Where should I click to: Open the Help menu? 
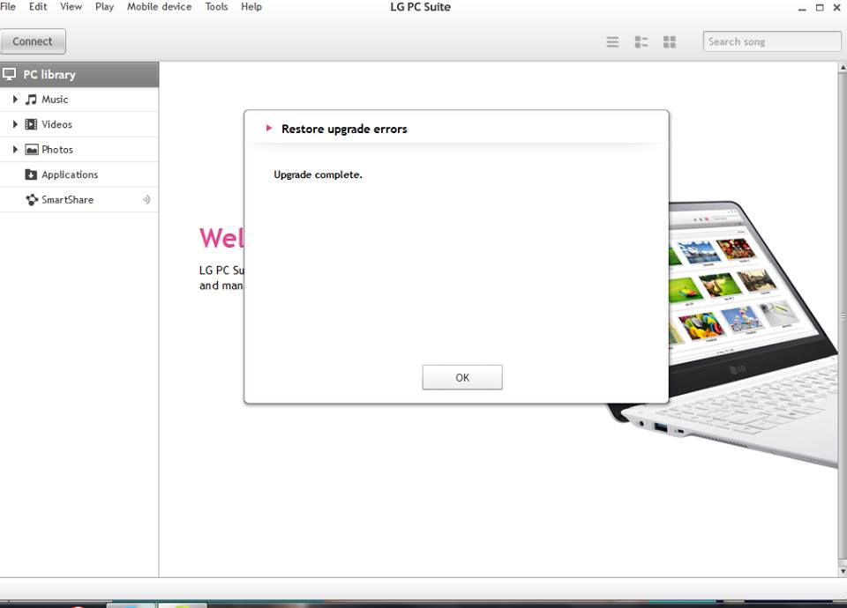point(251,6)
